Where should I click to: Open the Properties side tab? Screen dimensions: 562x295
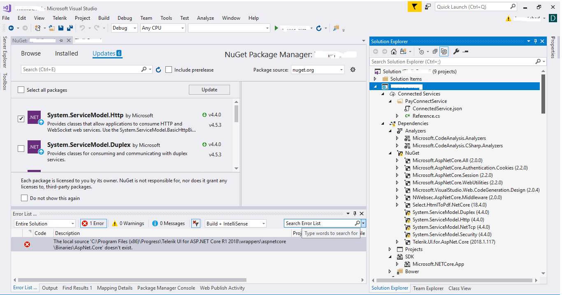(553, 47)
